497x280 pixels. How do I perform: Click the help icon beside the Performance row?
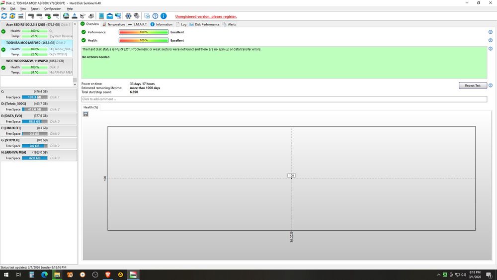click(x=491, y=32)
